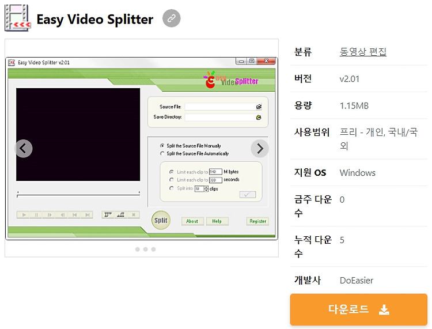The height and width of the screenshot is (329, 432).
Task: Open the About dialog button
Action: point(192,221)
